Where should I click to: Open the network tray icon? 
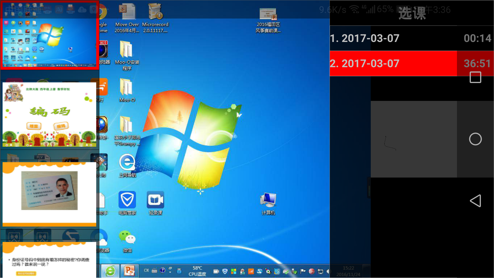[x=320, y=271]
